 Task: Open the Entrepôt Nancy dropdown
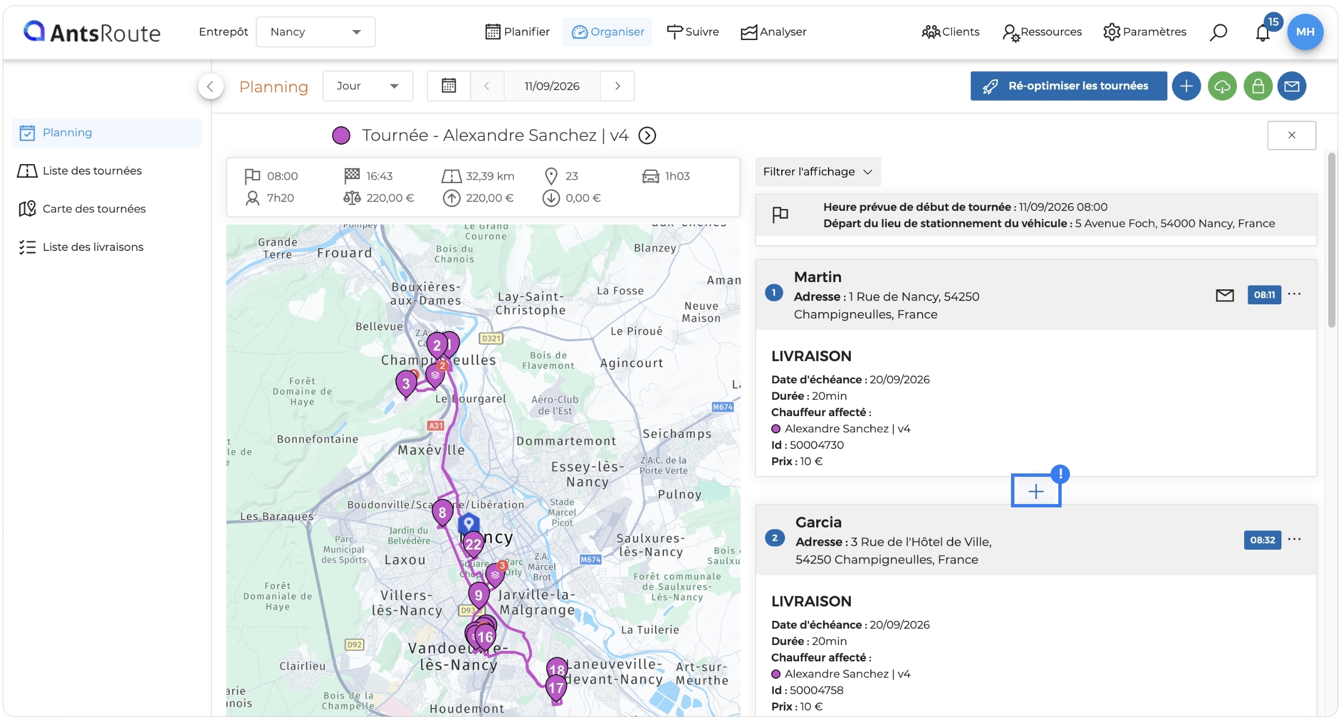(x=315, y=32)
